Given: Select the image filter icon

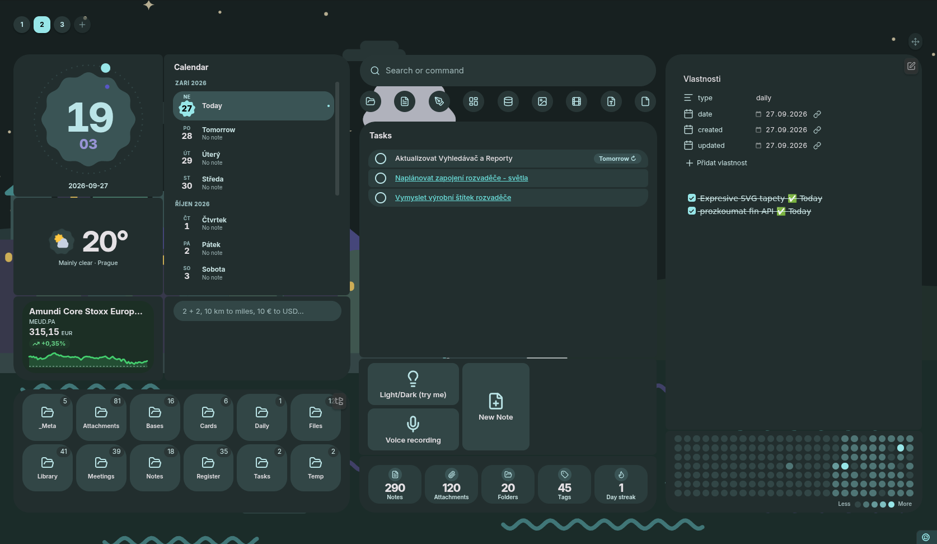Looking at the screenshot, I should [x=542, y=101].
